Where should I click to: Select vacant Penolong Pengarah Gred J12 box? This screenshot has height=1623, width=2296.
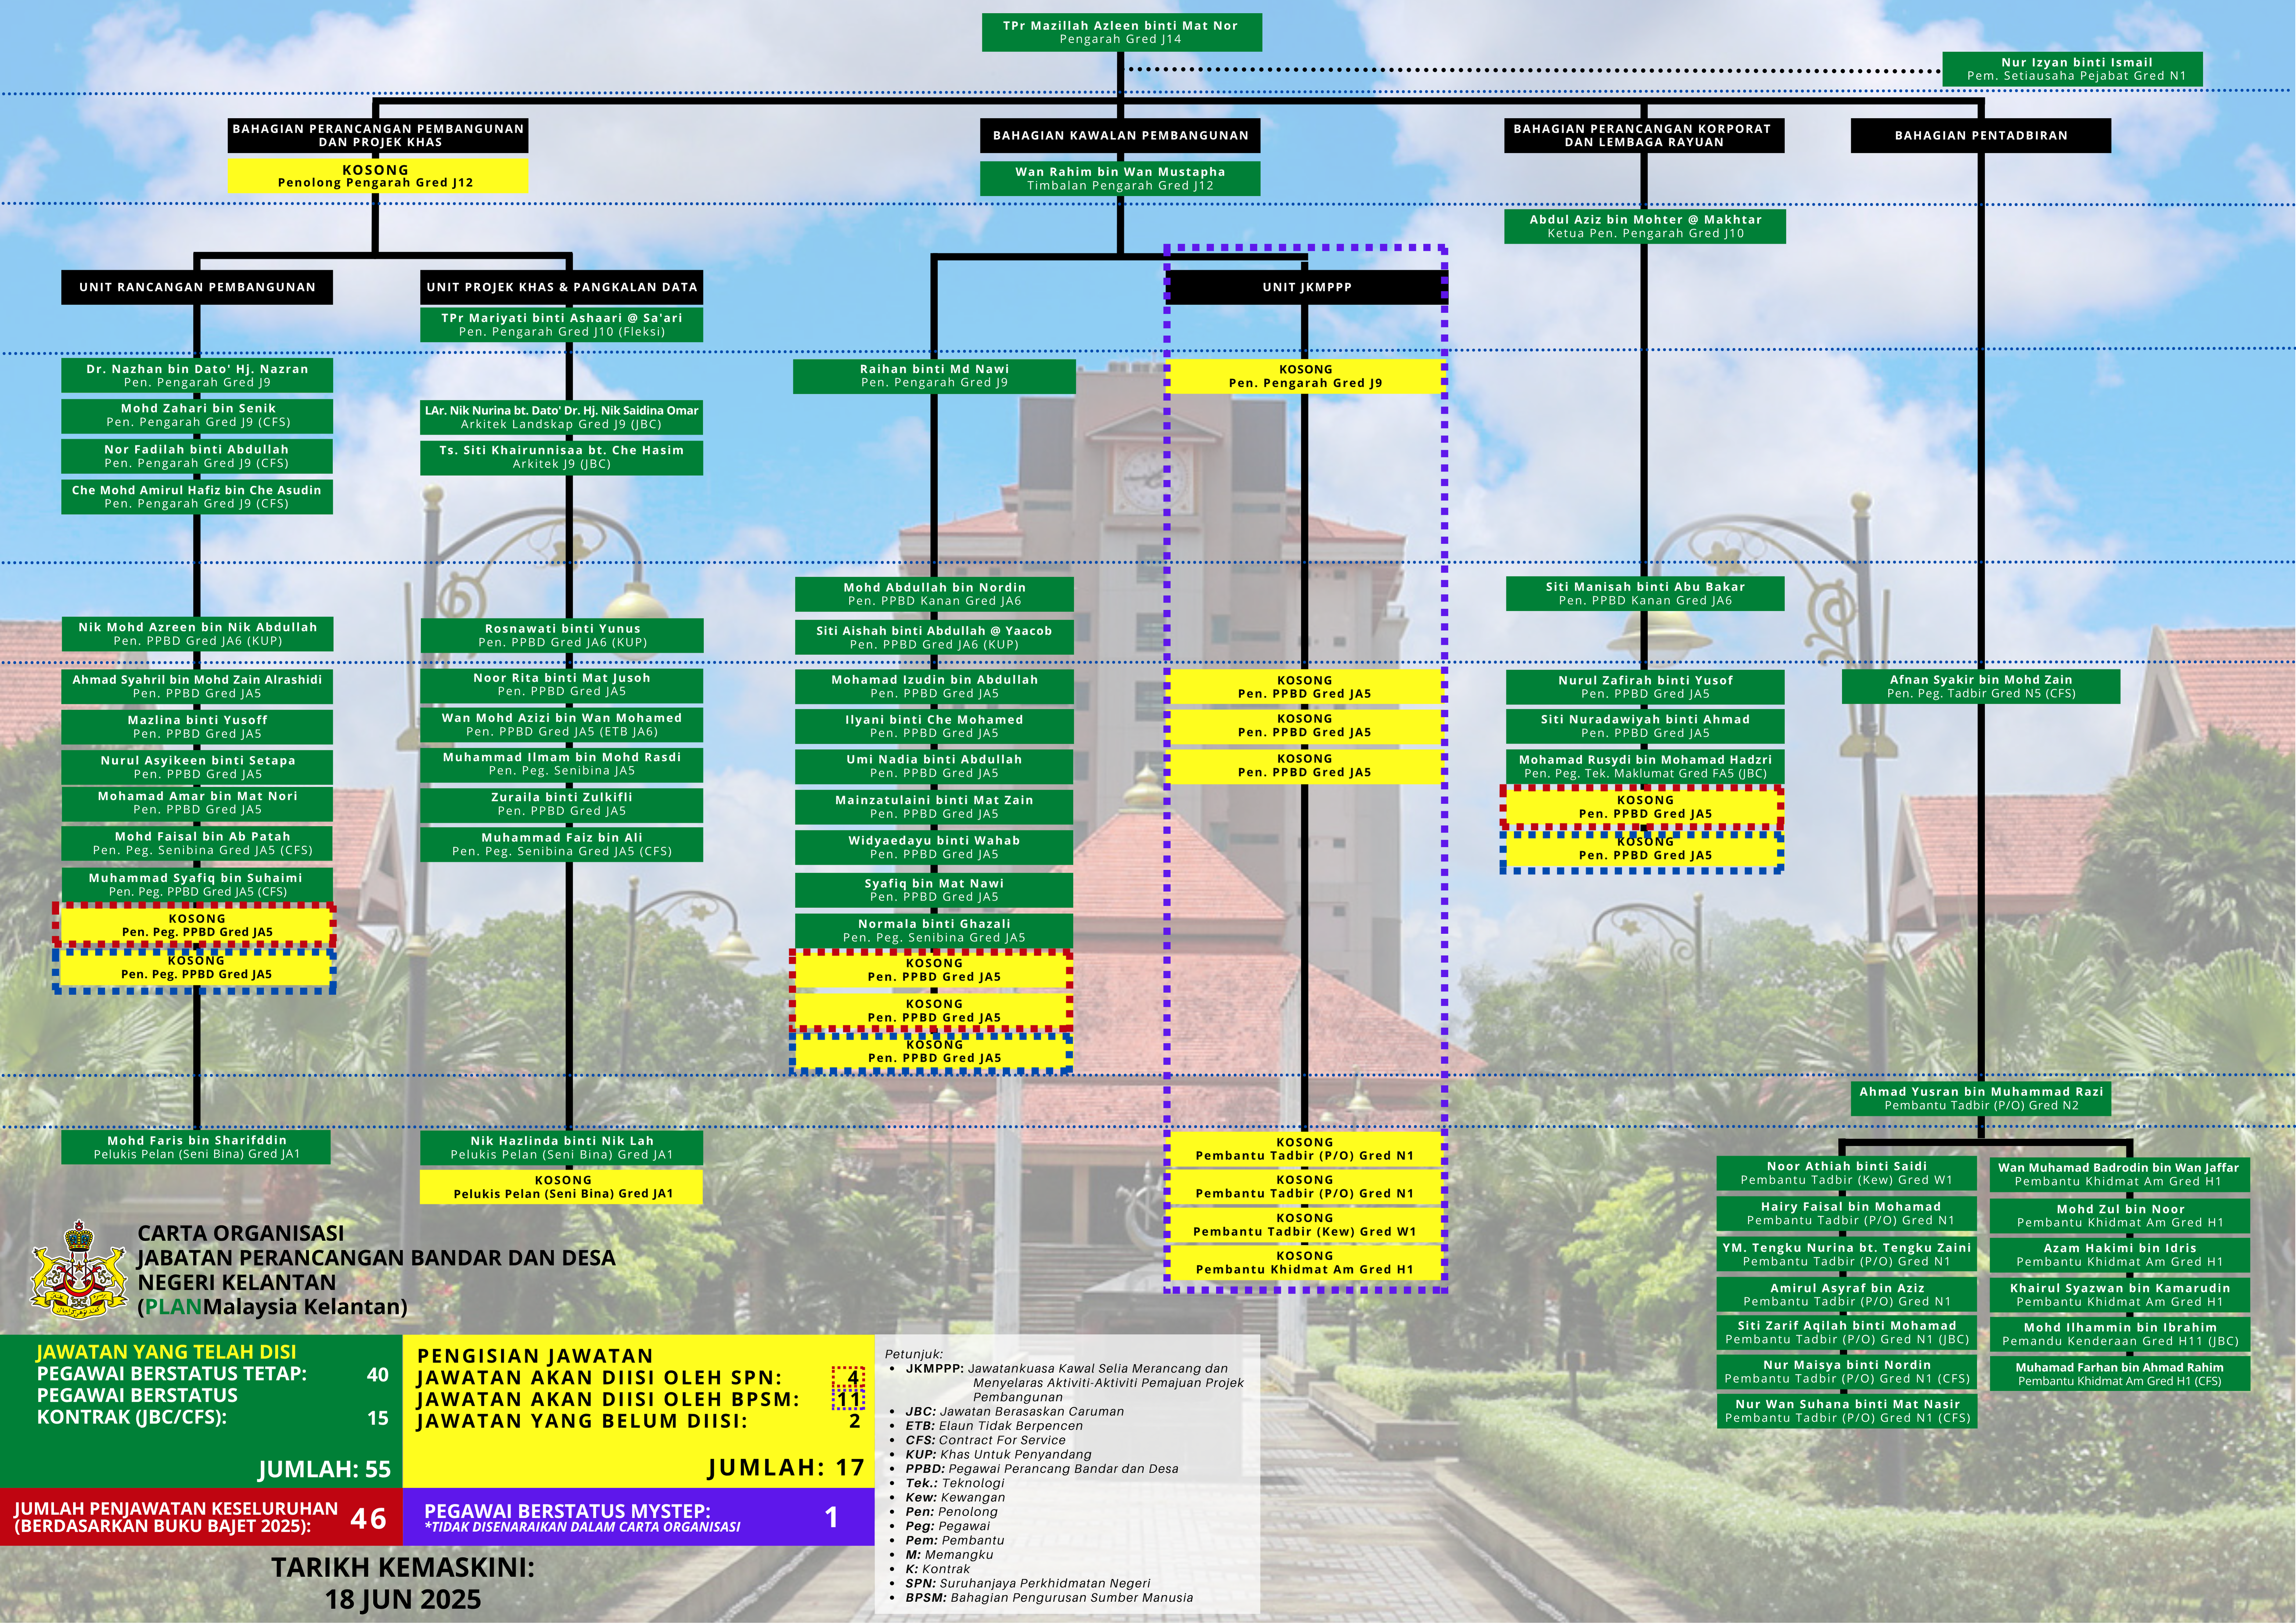pos(378,176)
